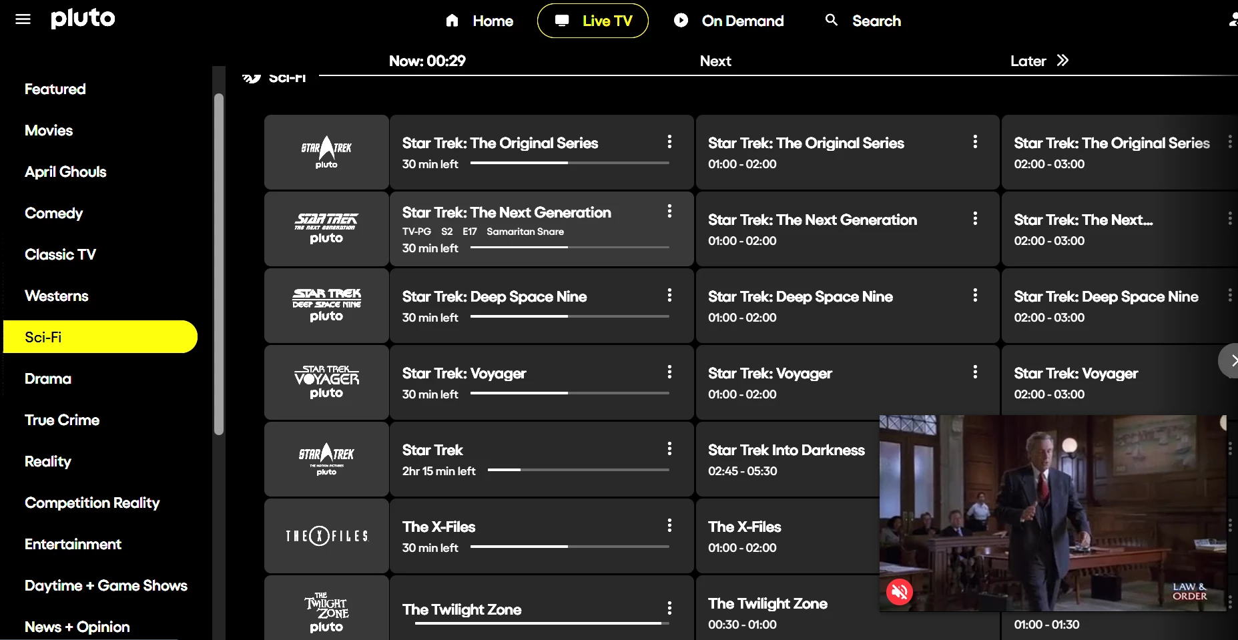Play Star Trek: Deep Space Nine now
This screenshot has height=640, width=1238.
[541, 306]
